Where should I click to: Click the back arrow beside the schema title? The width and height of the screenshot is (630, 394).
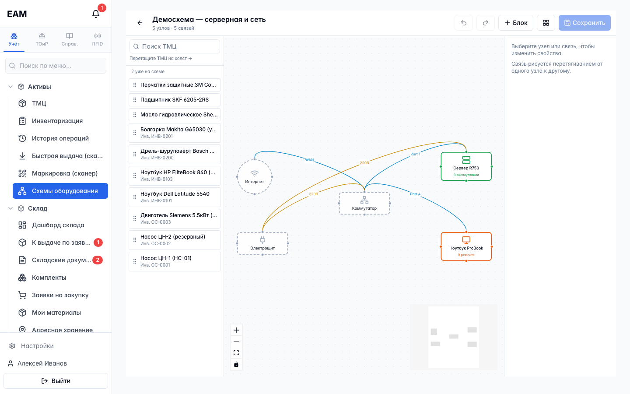point(140,23)
